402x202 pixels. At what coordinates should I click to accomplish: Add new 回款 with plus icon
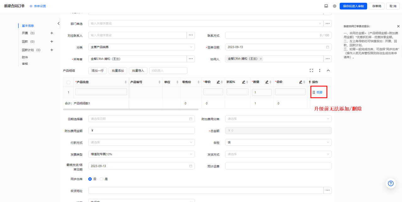52,41
